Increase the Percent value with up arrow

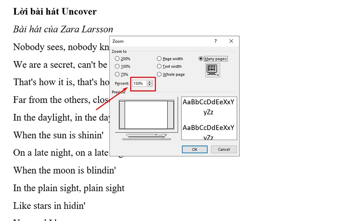[149, 82]
